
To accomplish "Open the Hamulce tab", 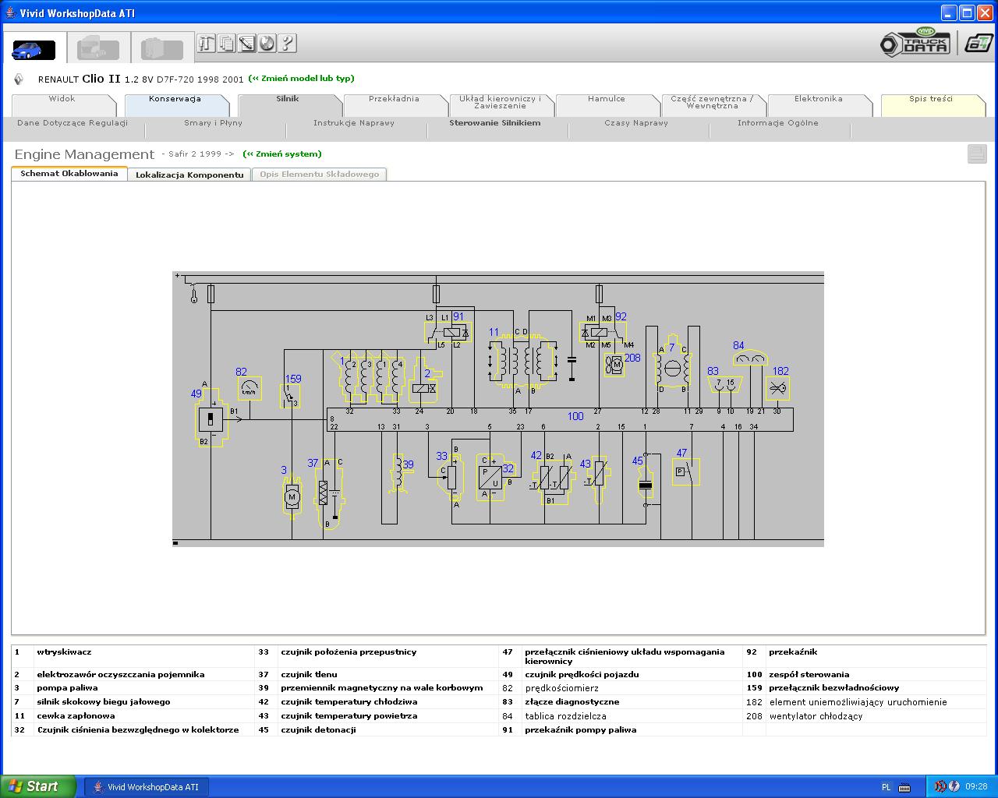I will click(x=606, y=99).
